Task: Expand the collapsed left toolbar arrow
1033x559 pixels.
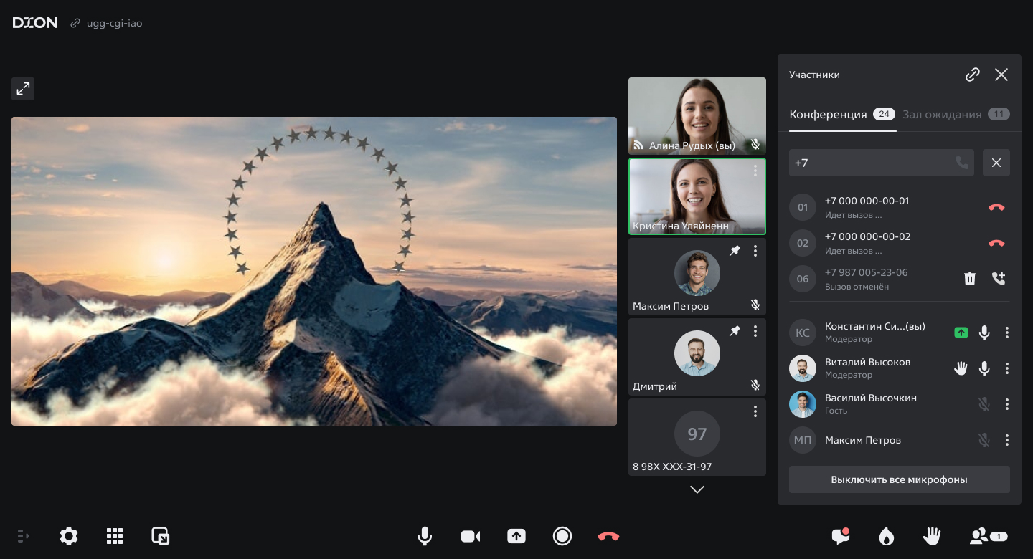Action: (23, 536)
